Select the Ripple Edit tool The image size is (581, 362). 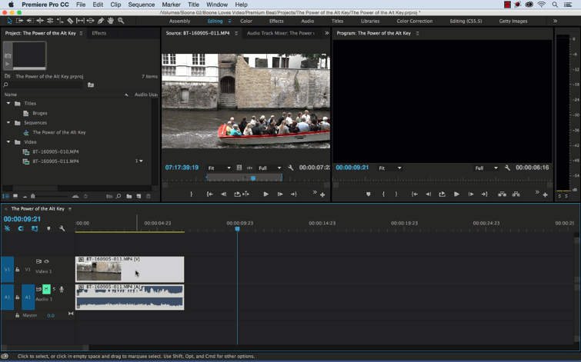click(x=40, y=21)
